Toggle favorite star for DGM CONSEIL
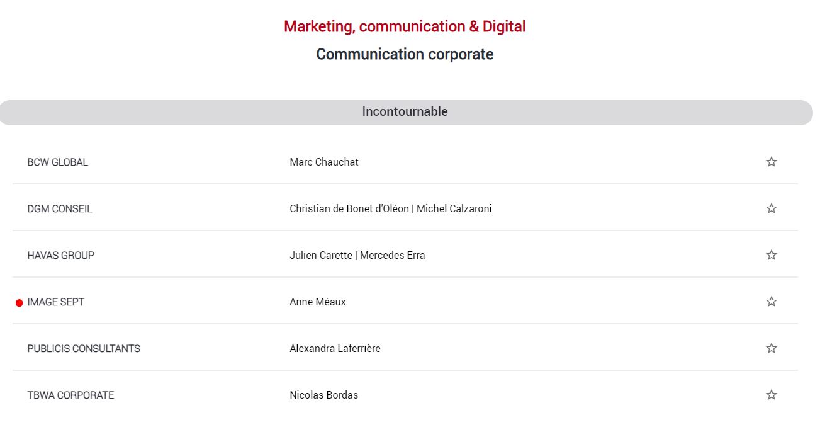This screenshot has width=820, height=425. tap(771, 208)
